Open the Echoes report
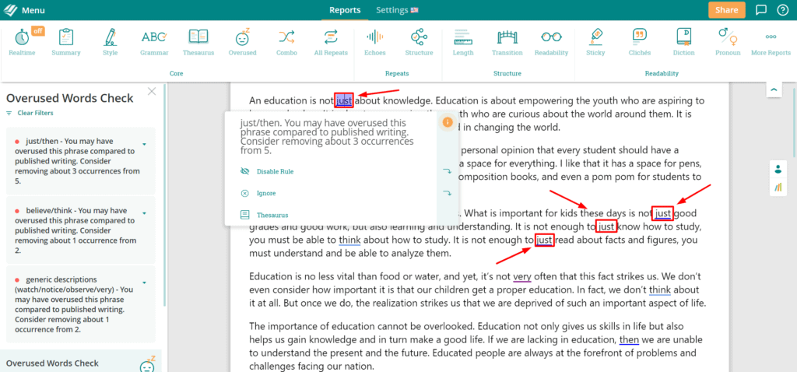The width and height of the screenshot is (797, 372). [374, 41]
